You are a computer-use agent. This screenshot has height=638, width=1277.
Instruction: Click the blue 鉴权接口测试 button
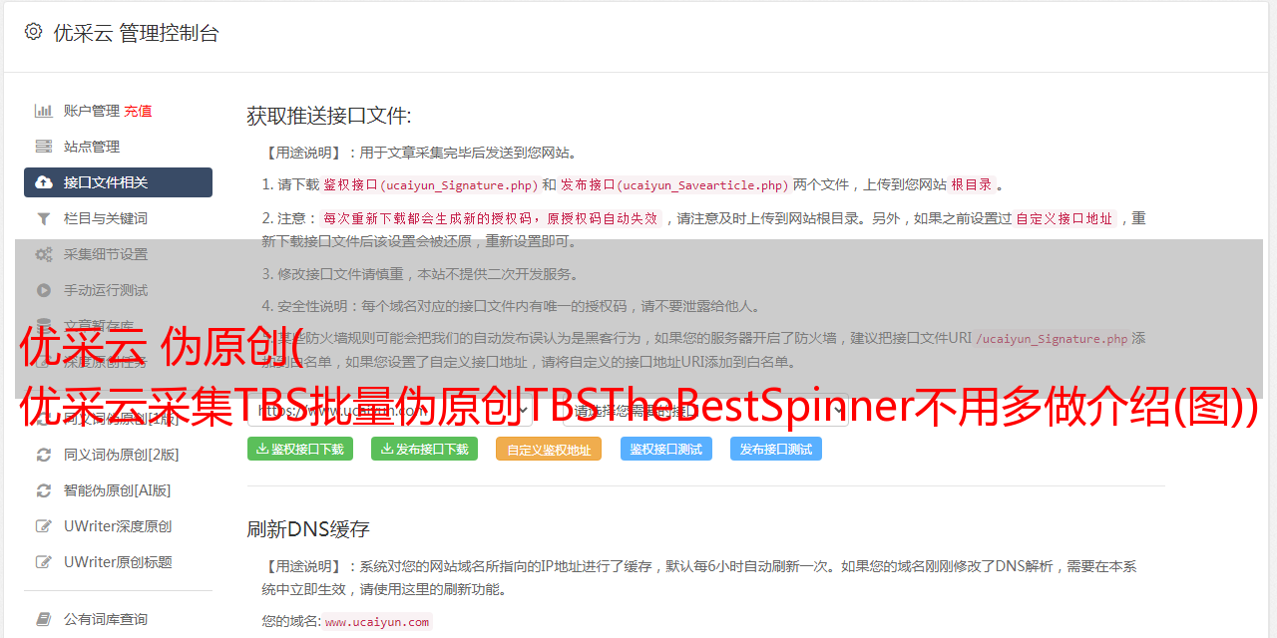click(x=666, y=449)
